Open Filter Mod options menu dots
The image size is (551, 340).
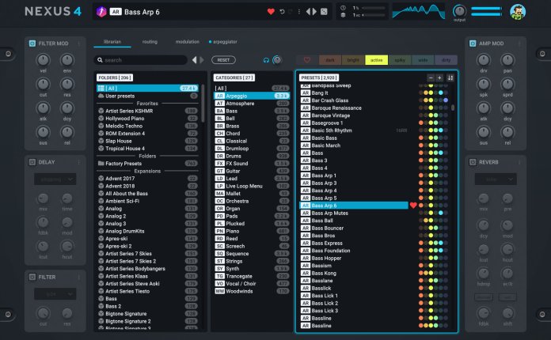[78, 43]
